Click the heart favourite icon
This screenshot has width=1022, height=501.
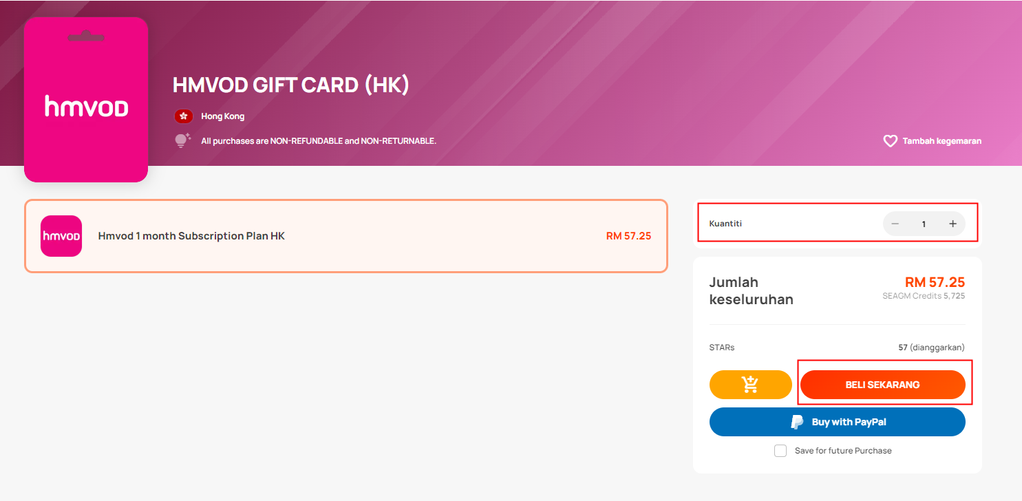(890, 141)
